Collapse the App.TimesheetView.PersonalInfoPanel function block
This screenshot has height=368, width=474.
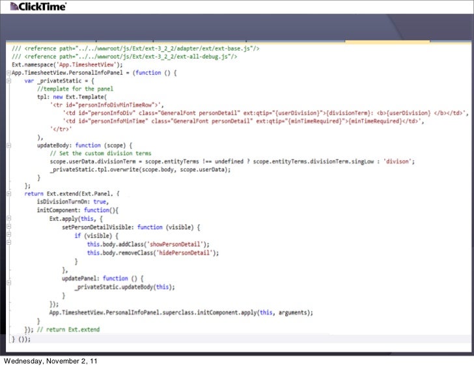click(x=8, y=73)
